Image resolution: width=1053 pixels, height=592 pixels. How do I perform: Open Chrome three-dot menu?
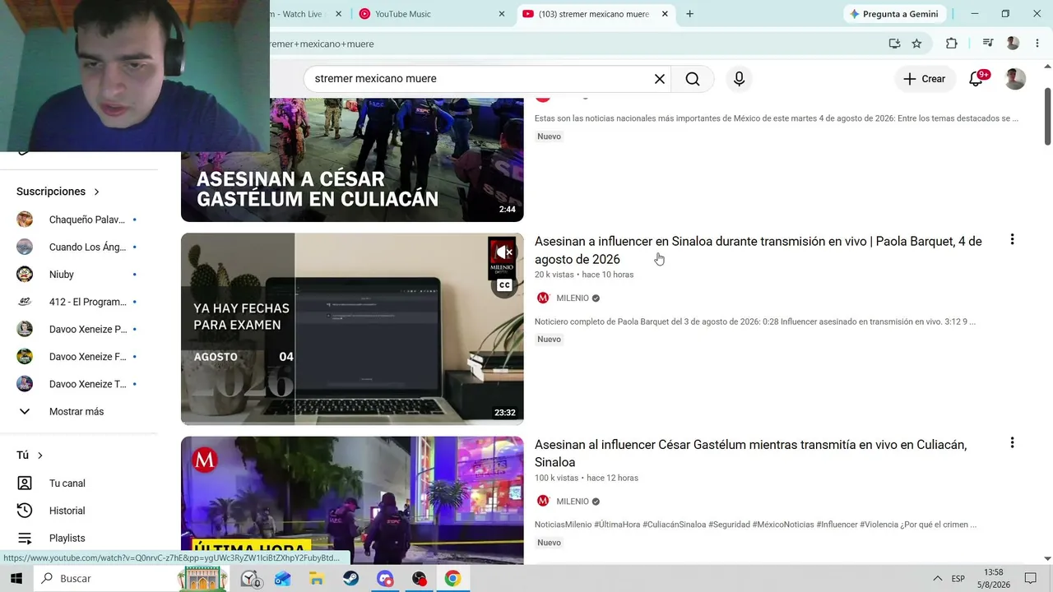pos(1036,44)
